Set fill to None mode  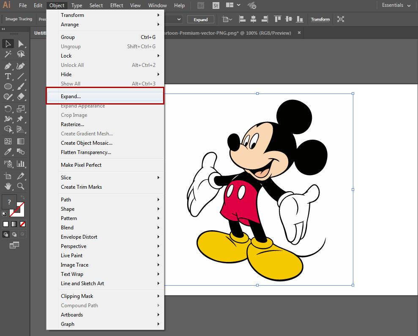23,224
